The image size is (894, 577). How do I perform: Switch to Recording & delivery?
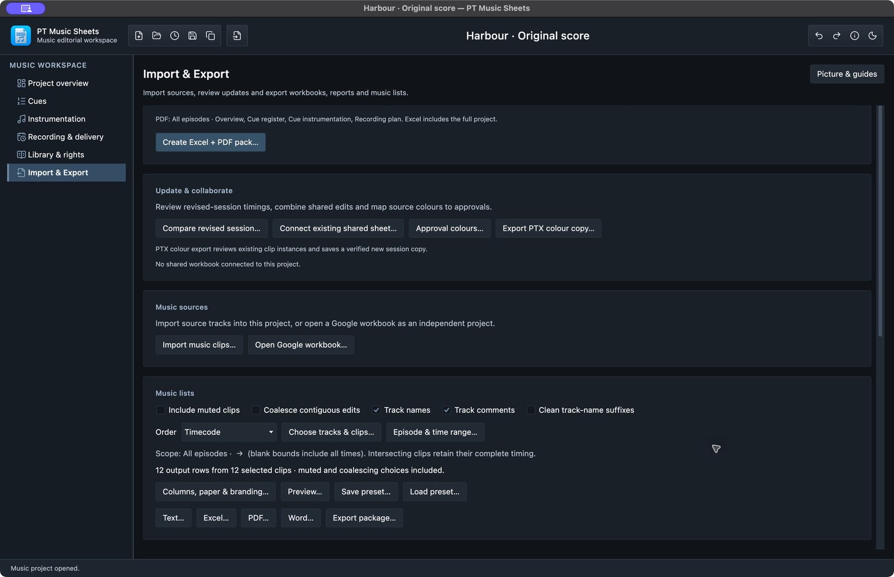point(66,137)
